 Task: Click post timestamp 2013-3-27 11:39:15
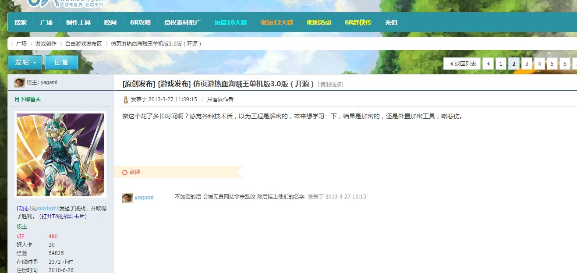(x=173, y=99)
